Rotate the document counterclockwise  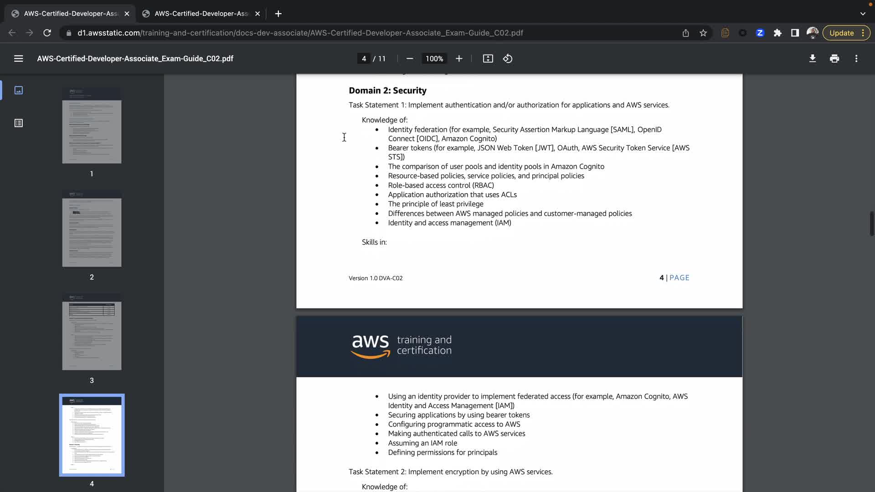pos(508,59)
